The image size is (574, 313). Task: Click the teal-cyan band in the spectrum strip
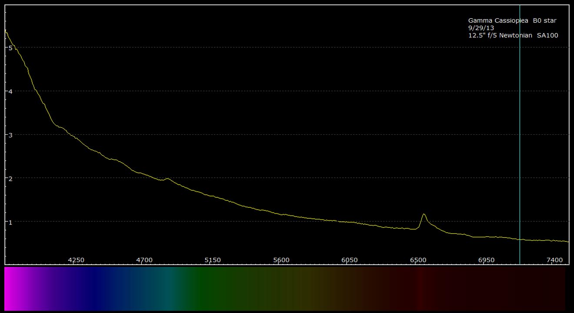point(172,288)
